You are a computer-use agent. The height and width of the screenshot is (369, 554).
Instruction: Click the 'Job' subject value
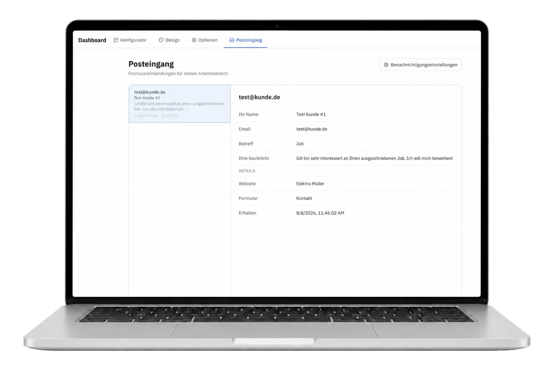[x=300, y=144]
